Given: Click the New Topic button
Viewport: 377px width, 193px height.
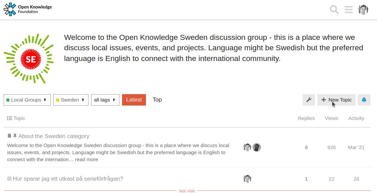Looking at the screenshot, I should click(336, 100).
